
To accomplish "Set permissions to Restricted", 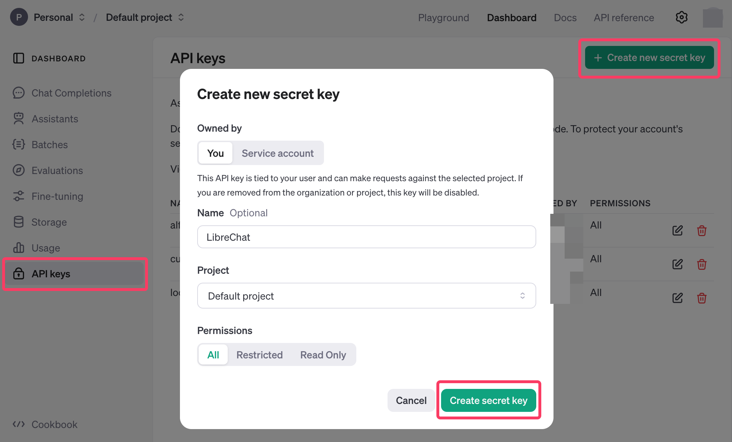I will pos(259,355).
